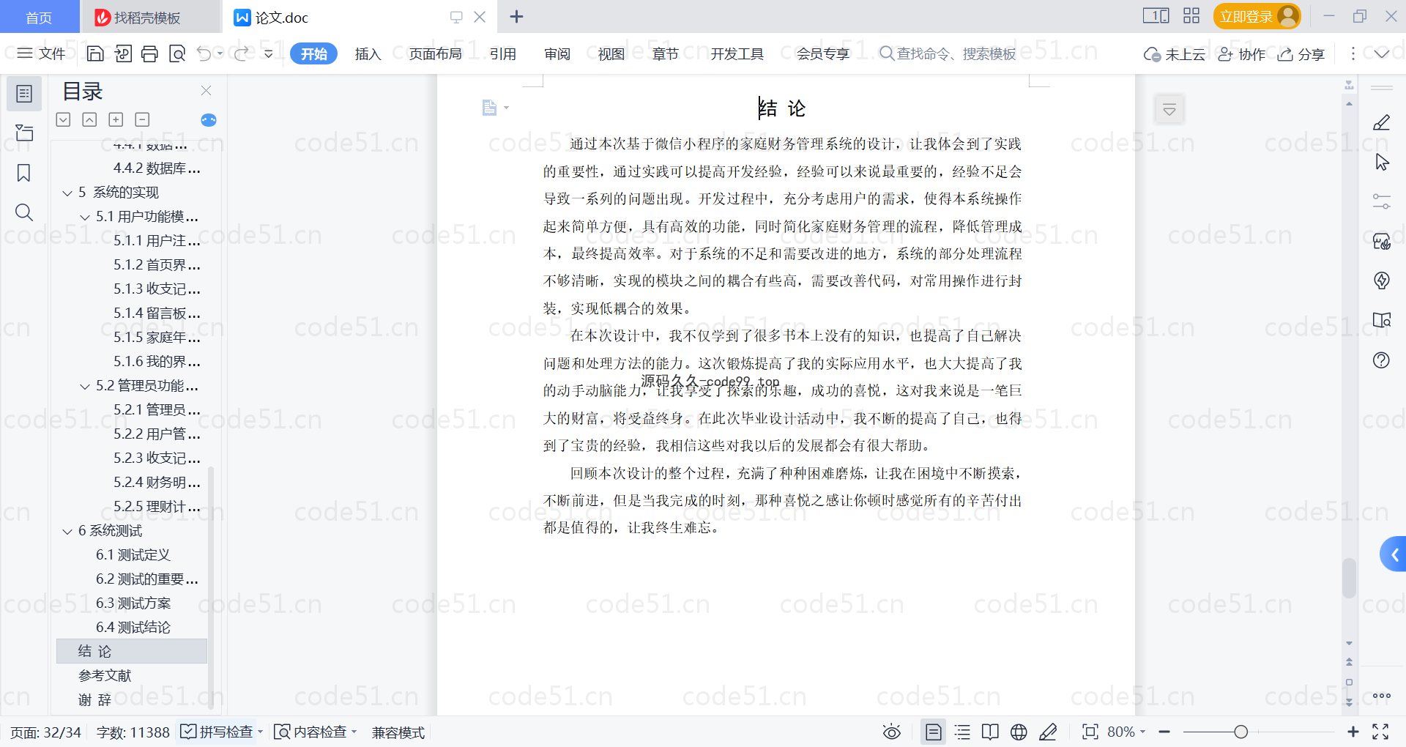Switch to the 插入 ribbon tab

tap(368, 53)
